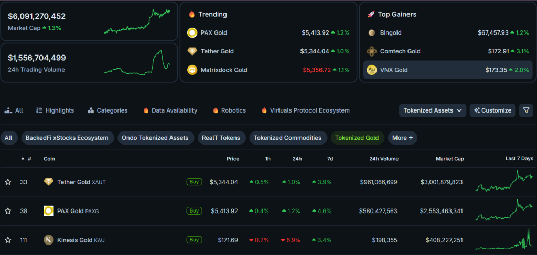
Task: Click the Customize button
Action: pos(492,110)
